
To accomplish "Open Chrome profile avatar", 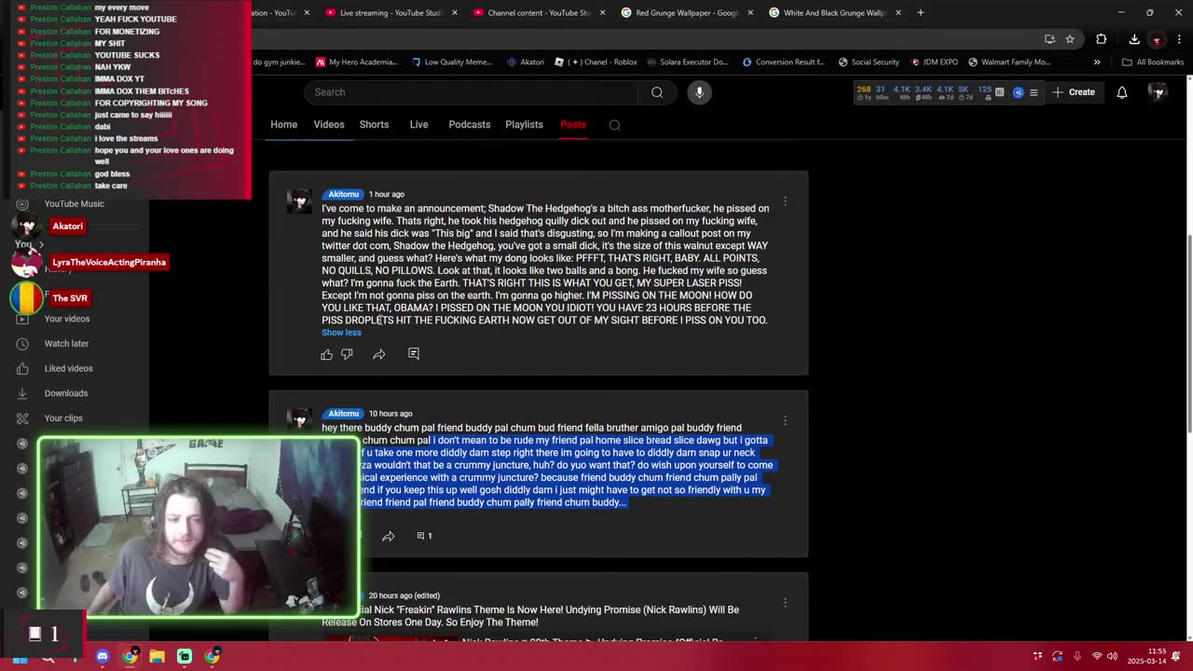I will pyautogui.click(x=1157, y=39).
